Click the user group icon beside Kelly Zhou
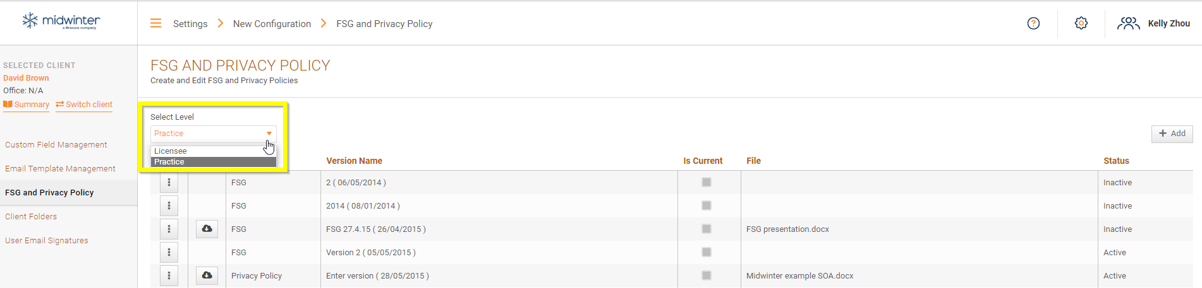Image resolution: width=1202 pixels, height=288 pixels. click(1128, 23)
